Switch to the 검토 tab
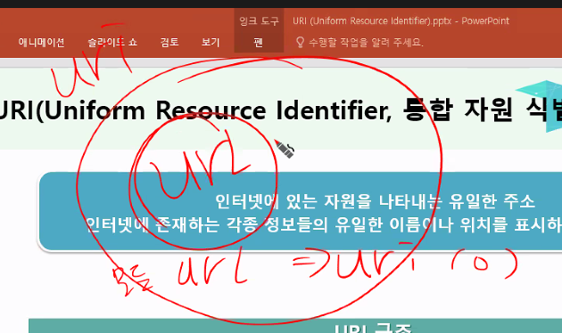Image resolution: width=562 pixels, height=333 pixels. (x=169, y=42)
